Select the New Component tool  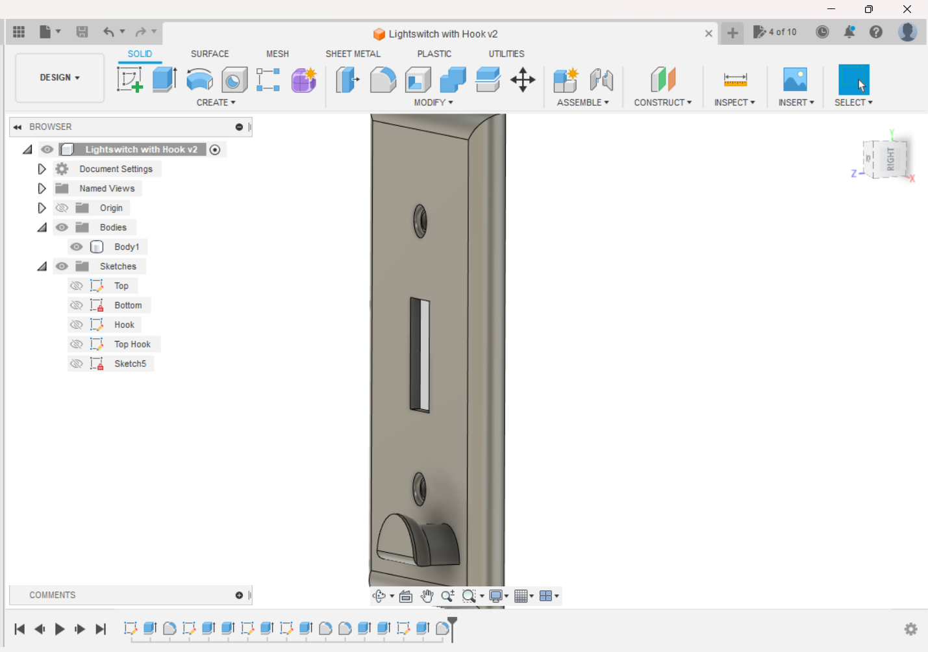[566, 80]
